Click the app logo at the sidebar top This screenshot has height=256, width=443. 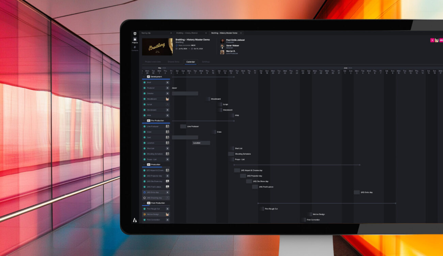pos(135,33)
